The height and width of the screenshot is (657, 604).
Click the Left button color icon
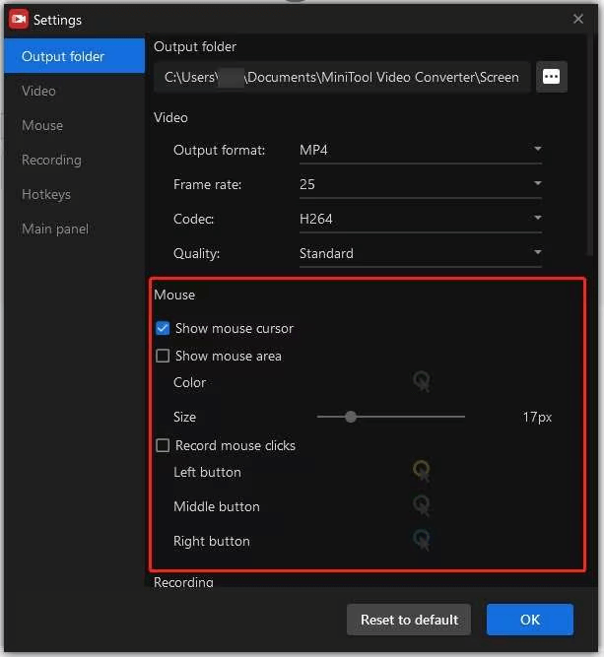click(x=422, y=471)
